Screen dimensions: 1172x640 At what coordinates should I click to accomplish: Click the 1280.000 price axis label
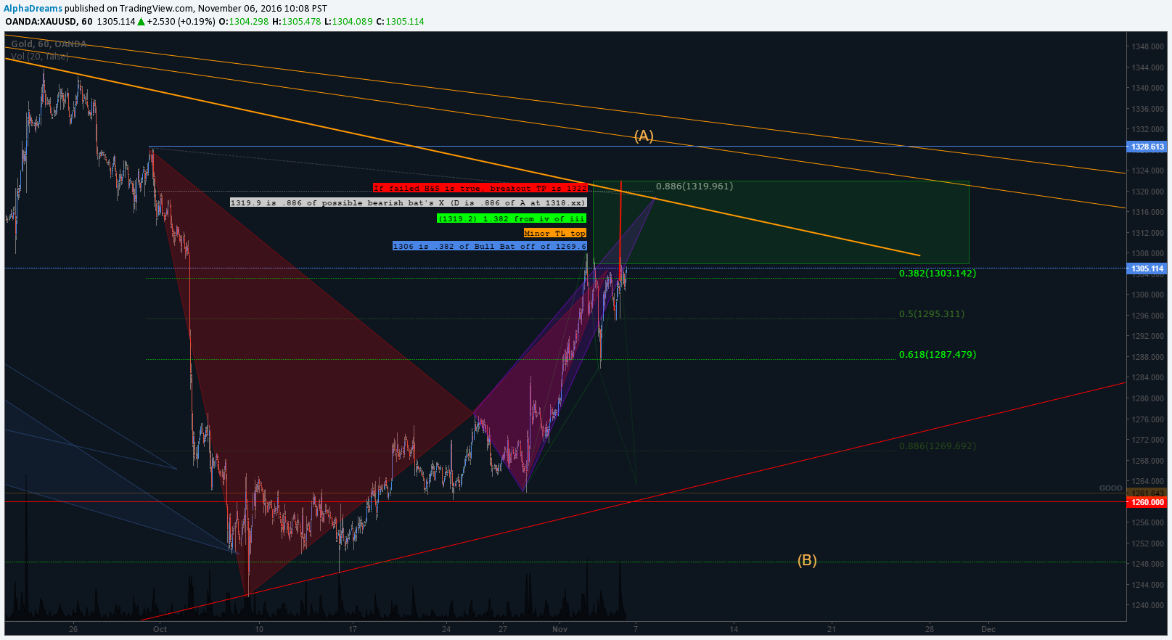pos(1147,398)
